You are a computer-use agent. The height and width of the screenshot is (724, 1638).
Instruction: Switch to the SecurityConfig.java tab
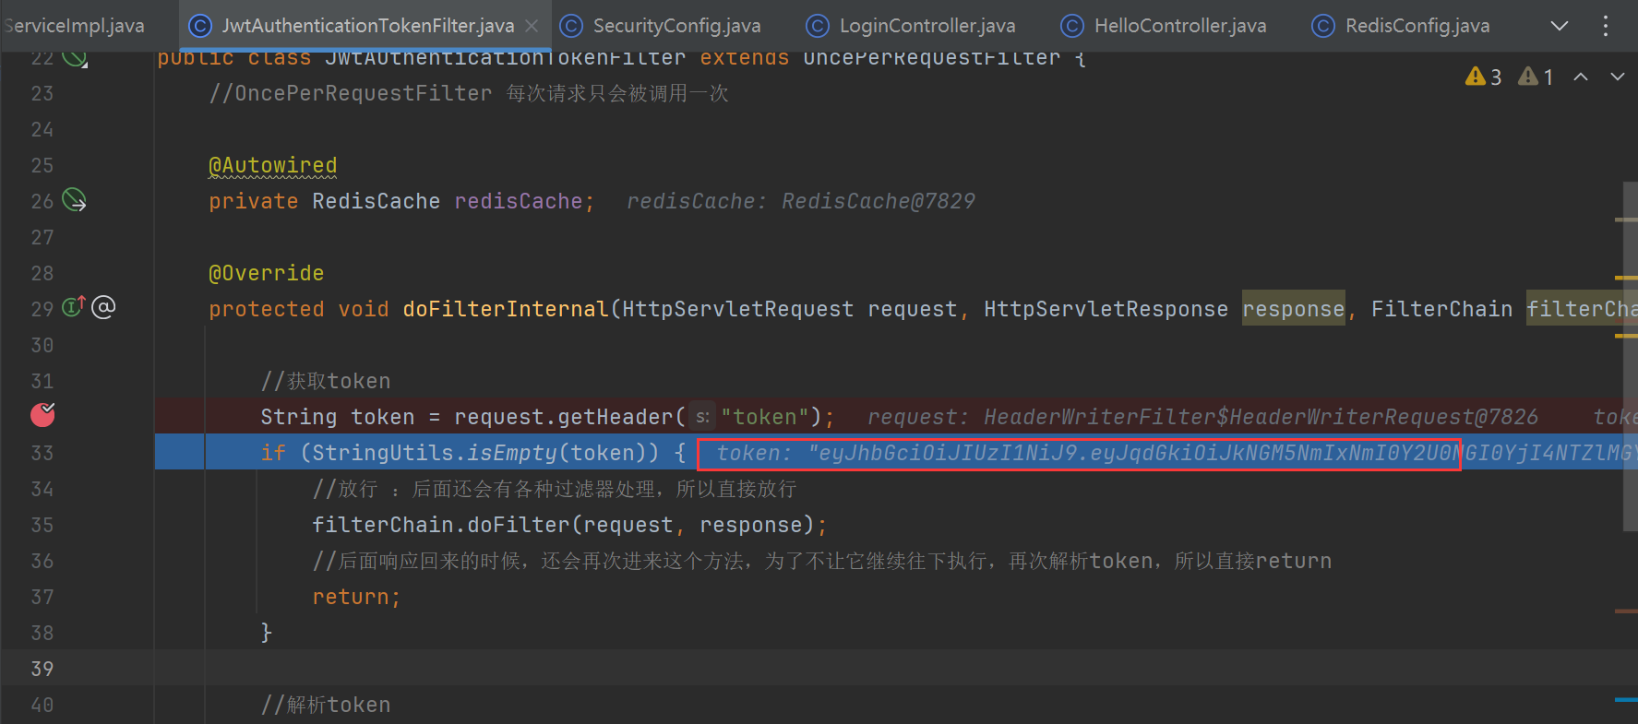(660, 26)
